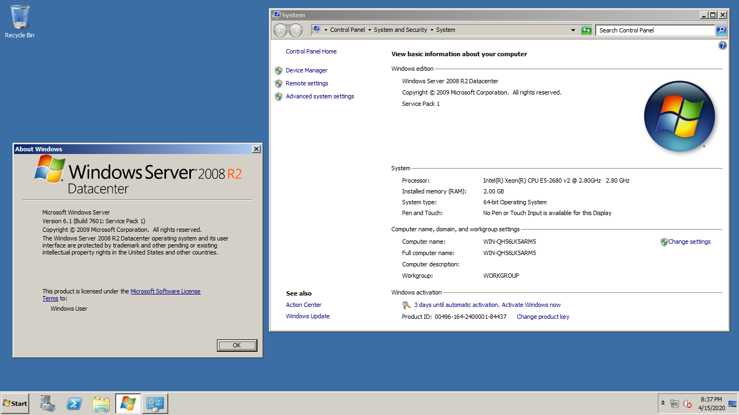The image size is (739, 415).
Task: Click the System window title bar icon
Action: coord(276,15)
